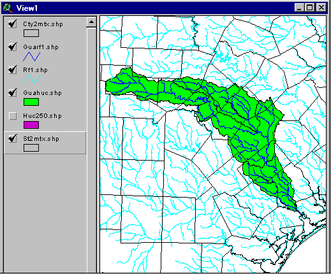The width and height of the screenshot is (331, 274).
Task: Click the View1 window icon in title bar
Action: [x=8, y=8]
